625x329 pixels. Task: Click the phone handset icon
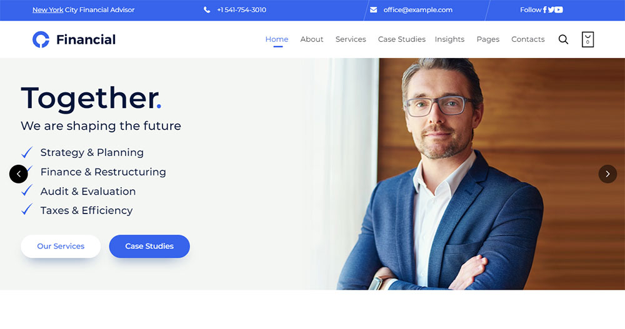coord(207,10)
